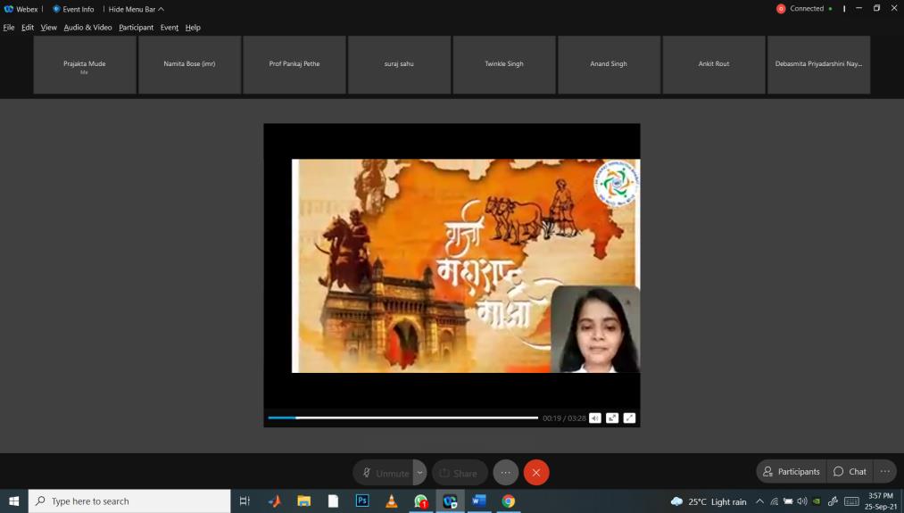Select Prajakta Mude participant tile
Image resolution: width=904 pixels, height=513 pixels.
click(85, 64)
